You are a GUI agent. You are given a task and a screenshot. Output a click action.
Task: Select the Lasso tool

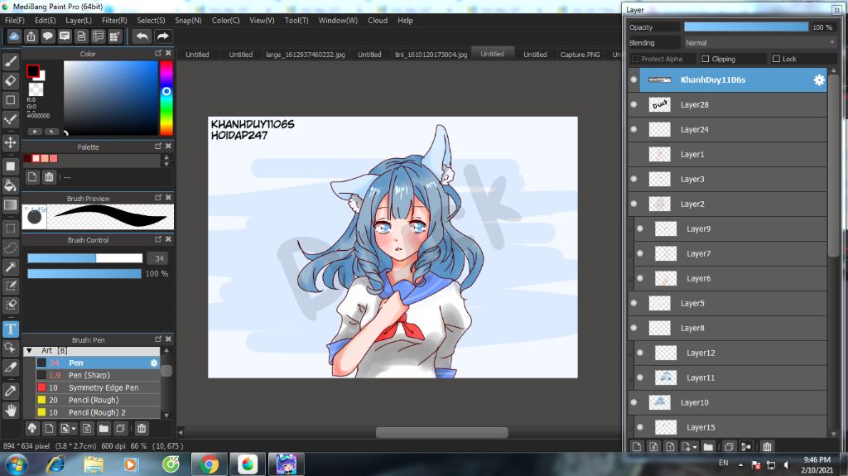[x=10, y=248]
